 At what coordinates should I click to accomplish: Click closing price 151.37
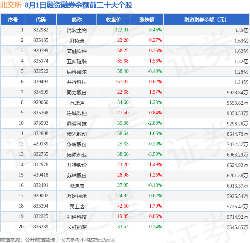coord(122,82)
